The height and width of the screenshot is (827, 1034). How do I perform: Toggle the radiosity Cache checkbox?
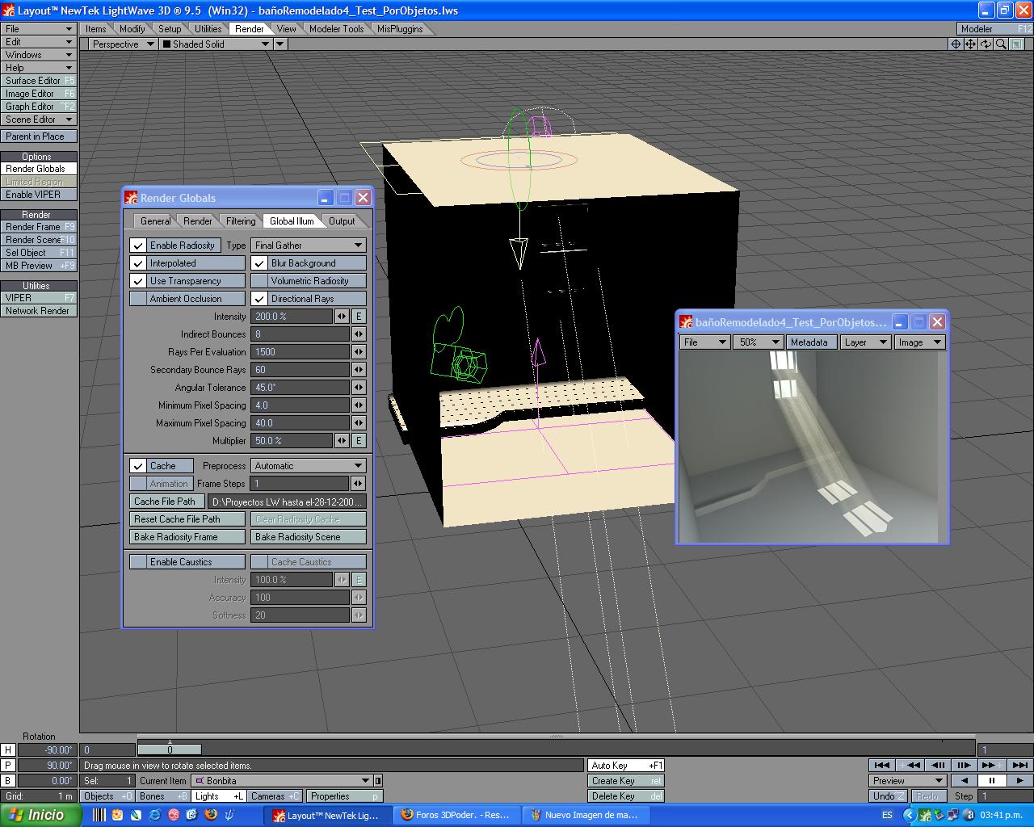pos(138,466)
